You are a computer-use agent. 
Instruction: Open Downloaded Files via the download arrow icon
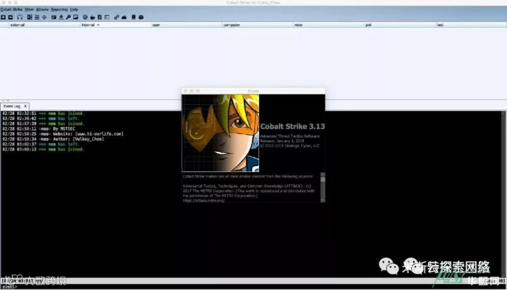[61, 17]
